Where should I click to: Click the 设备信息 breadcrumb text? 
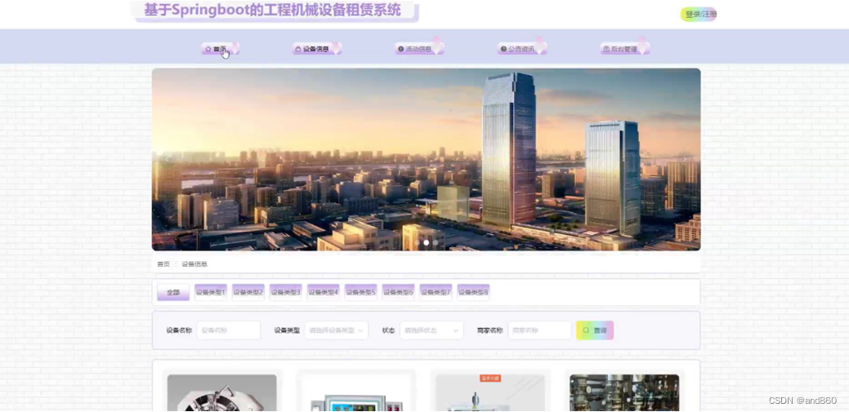[194, 264]
